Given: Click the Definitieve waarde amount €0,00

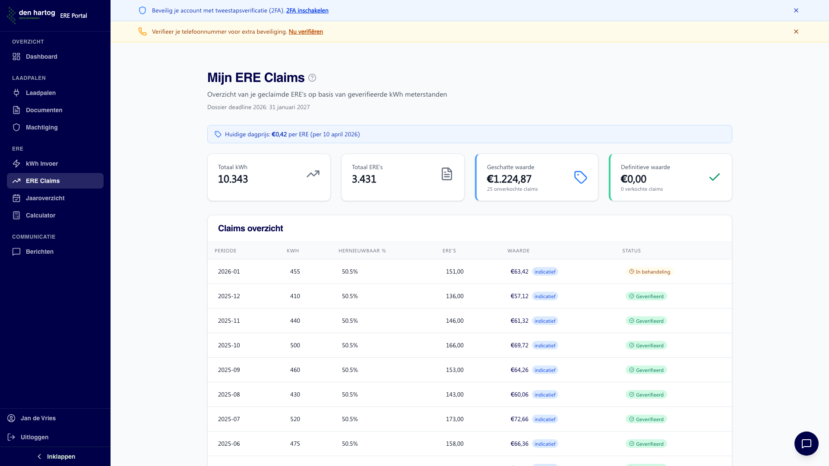Looking at the screenshot, I should click(633, 179).
